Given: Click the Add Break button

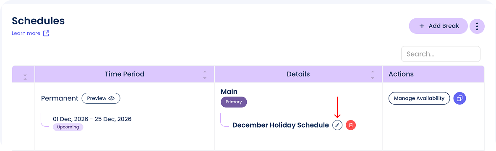Looking at the screenshot, I should tap(438, 26).
